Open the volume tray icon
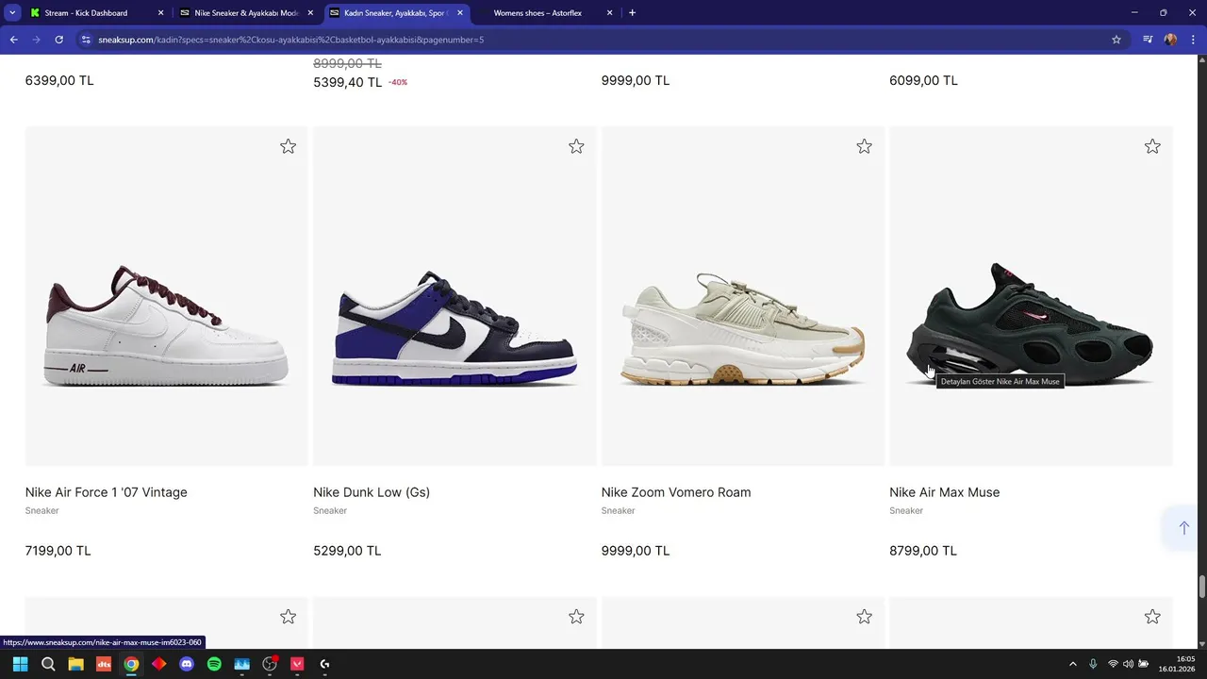The width and height of the screenshot is (1207, 679). coord(1128,664)
